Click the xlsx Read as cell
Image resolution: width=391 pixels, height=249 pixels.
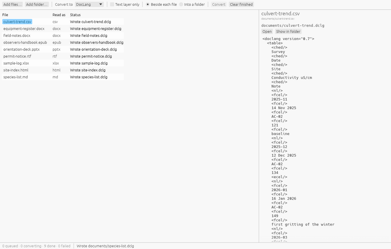click(56, 63)
